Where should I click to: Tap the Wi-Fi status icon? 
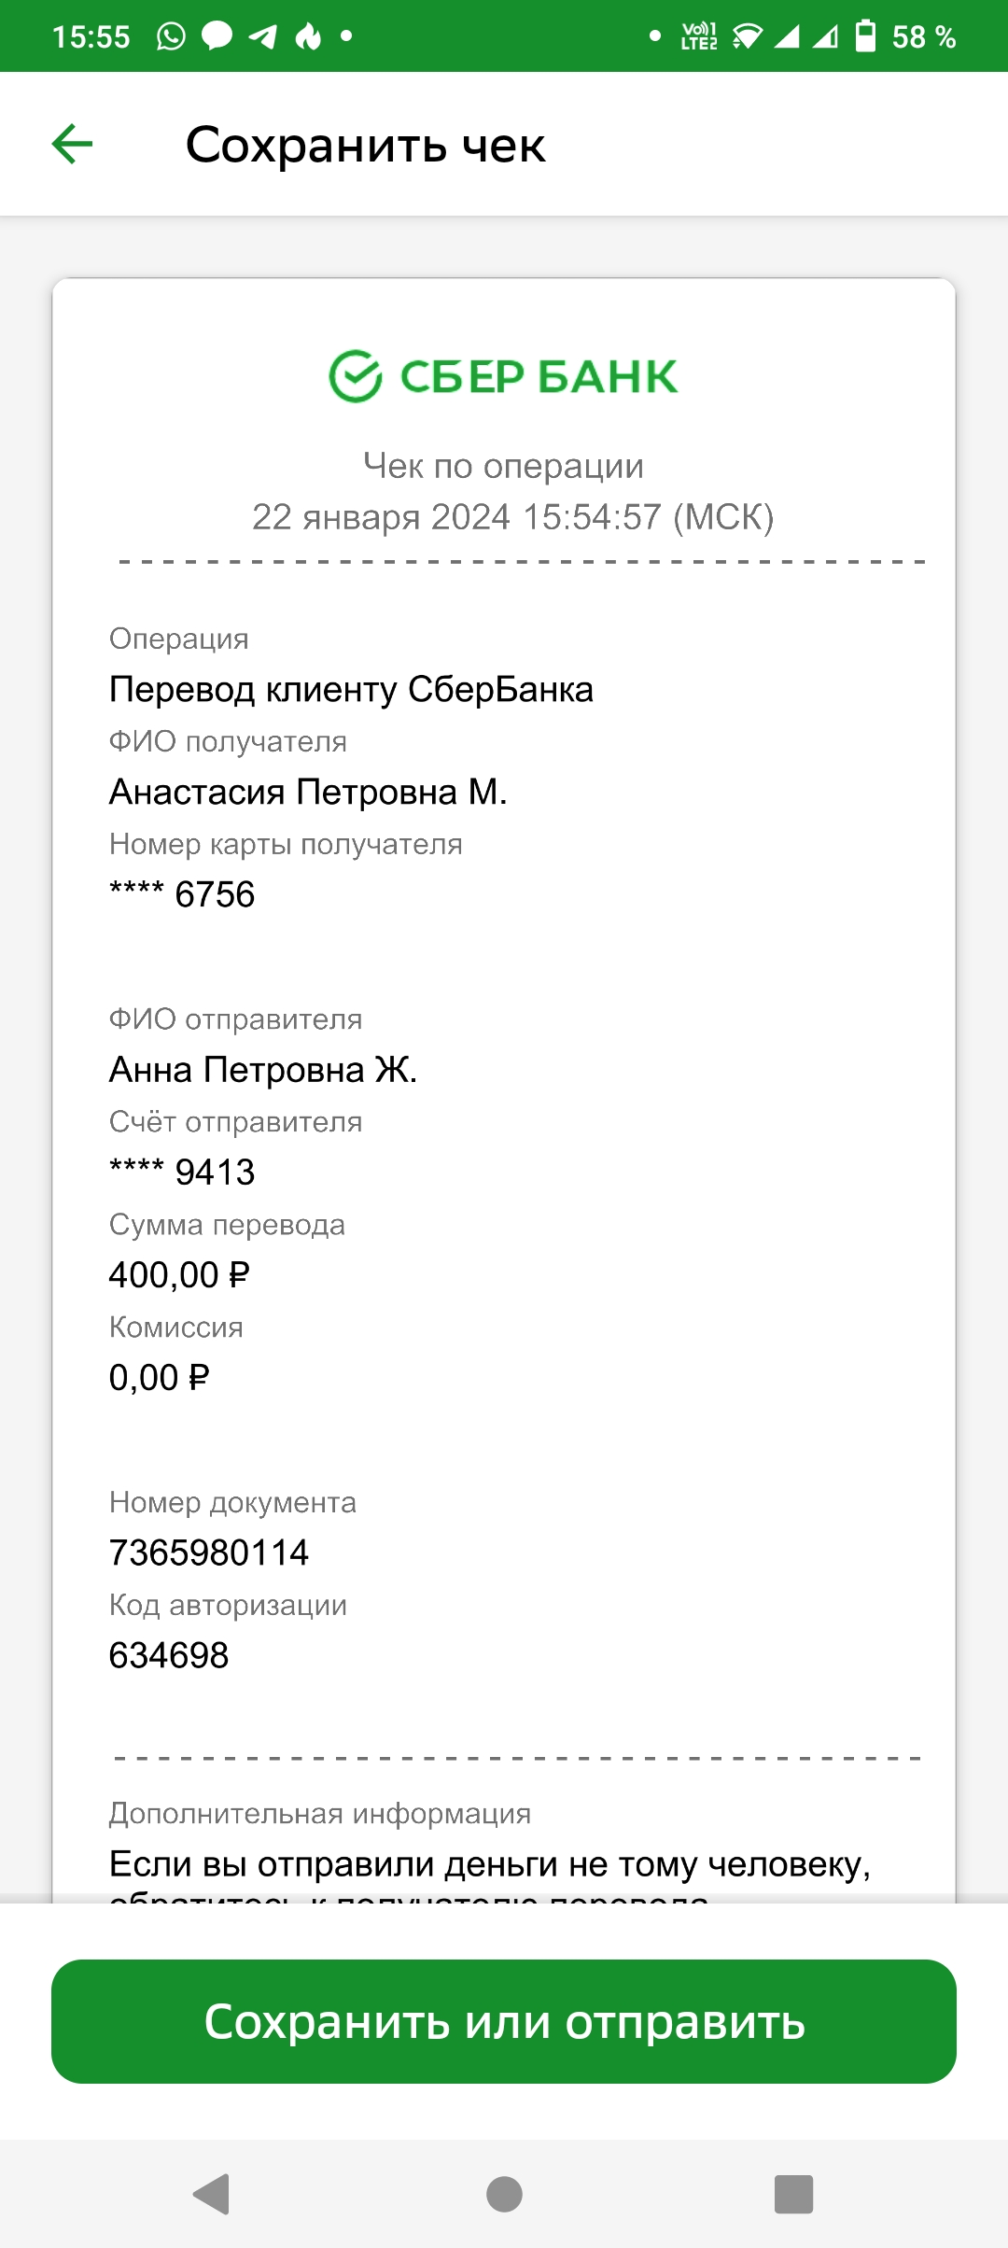click(747, 36)
